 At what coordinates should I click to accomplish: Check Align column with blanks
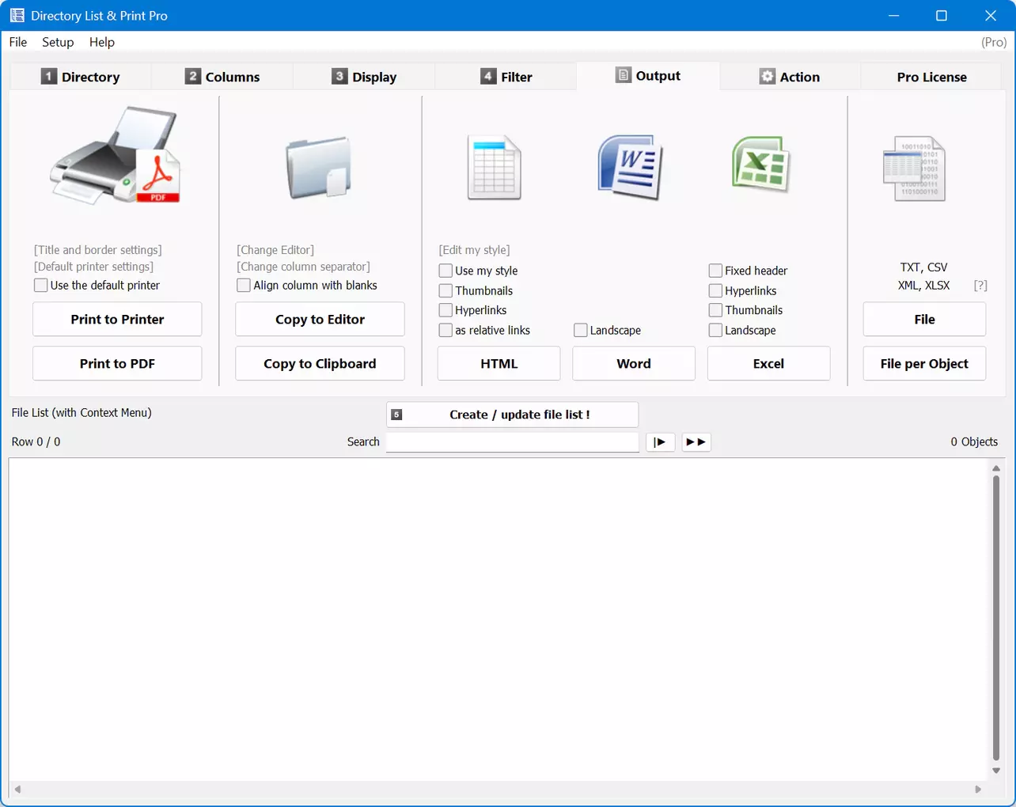pyautogui.click(x=244, y=286)
